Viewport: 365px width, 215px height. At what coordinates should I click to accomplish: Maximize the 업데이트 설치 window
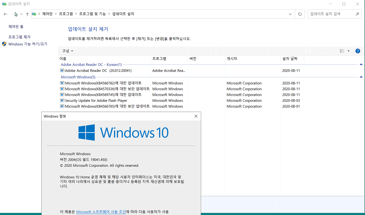point(344,4)
